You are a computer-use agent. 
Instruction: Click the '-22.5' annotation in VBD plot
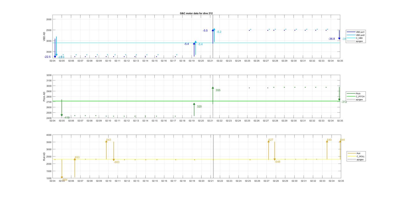[47, 57]
